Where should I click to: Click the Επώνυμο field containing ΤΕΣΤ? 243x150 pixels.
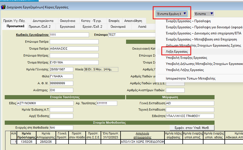pos(132,35)
